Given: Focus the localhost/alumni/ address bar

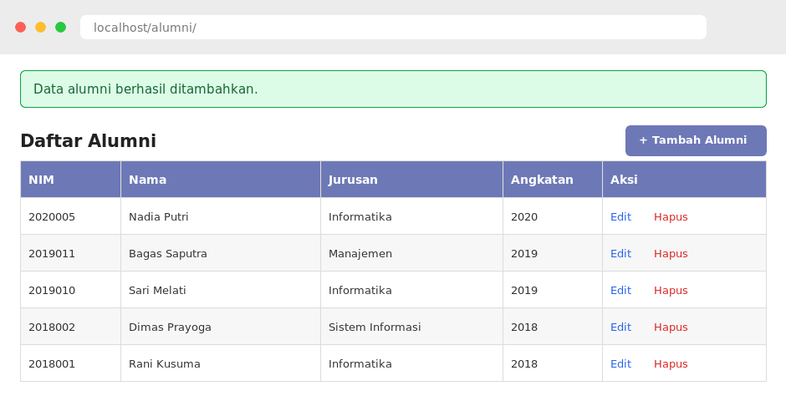Looking at the screenshot, I should pos(393,27).
